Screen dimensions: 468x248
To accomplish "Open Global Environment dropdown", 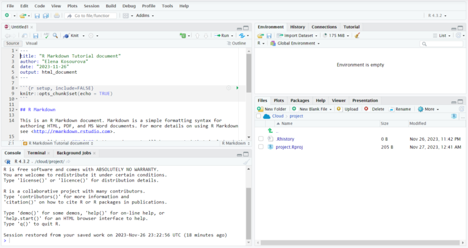I will coord(295,43).
